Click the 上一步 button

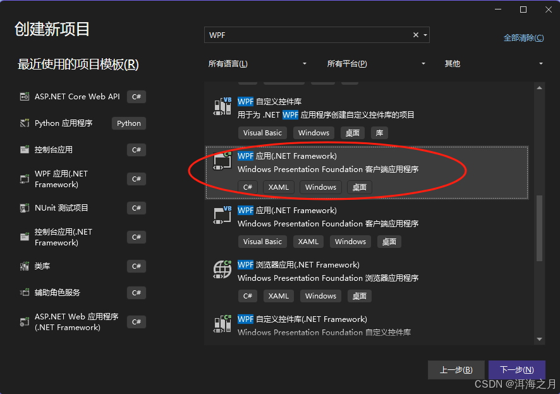pyautogui.click(x=456, y=370)
